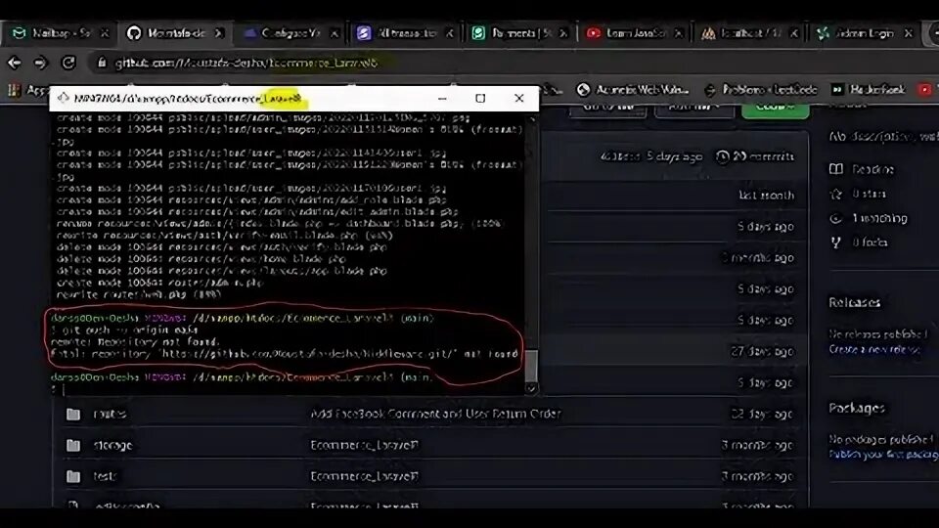Close the Learn JavaScript YouTube tab
This screenshot has width=939, height=528.
[x=679, y=33]
